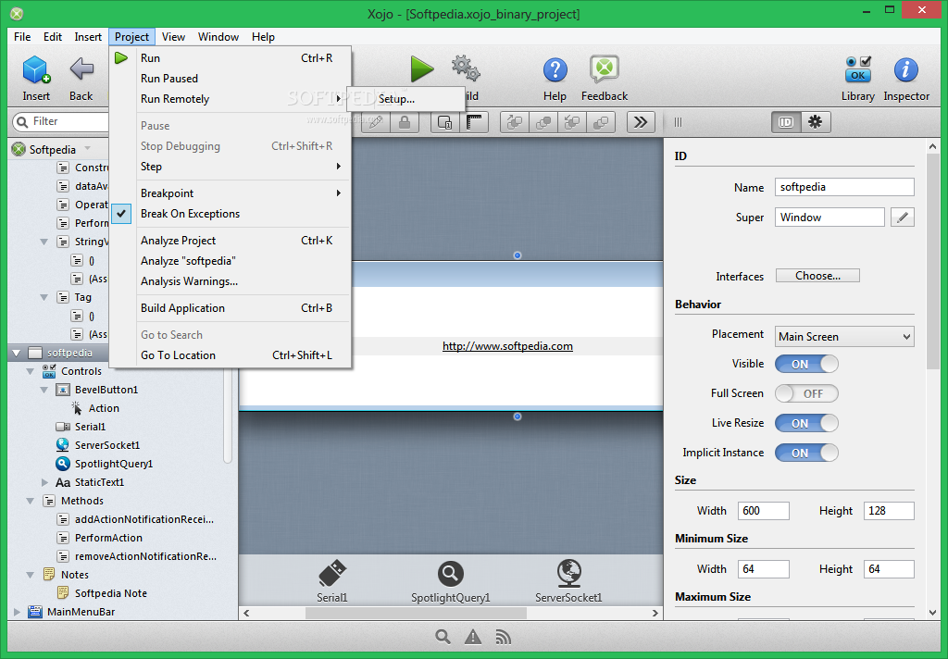Click the inspector vertical scrollbar thumb
The image size is (948, 659).
pyautogui.click(x=932, y=261)
